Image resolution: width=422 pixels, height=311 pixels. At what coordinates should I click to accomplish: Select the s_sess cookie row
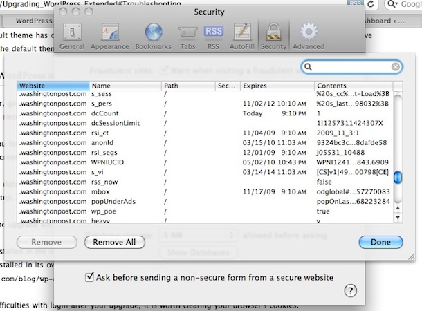(x=205, y=94)
